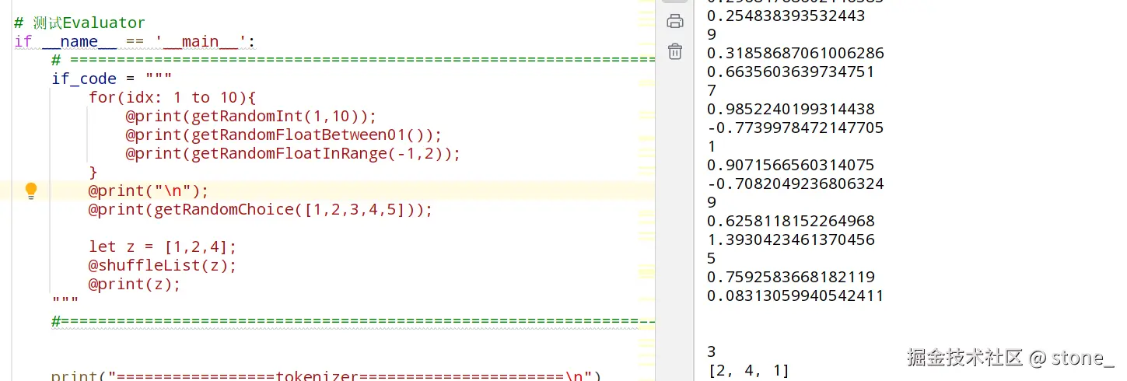
Task: Click output value 0.08313059940542411
Action: [x=795, y=295]
